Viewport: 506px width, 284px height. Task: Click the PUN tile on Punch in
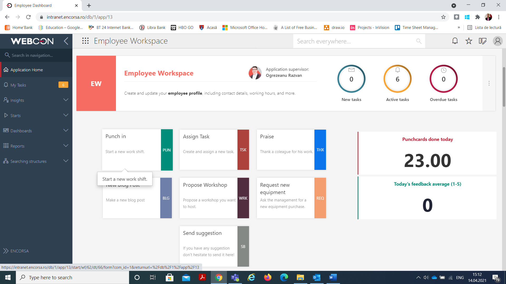point(167,150)
